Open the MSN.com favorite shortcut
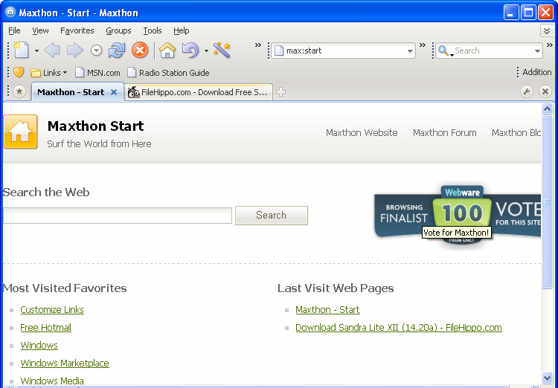The image size is (558, 388). point(97,73)
